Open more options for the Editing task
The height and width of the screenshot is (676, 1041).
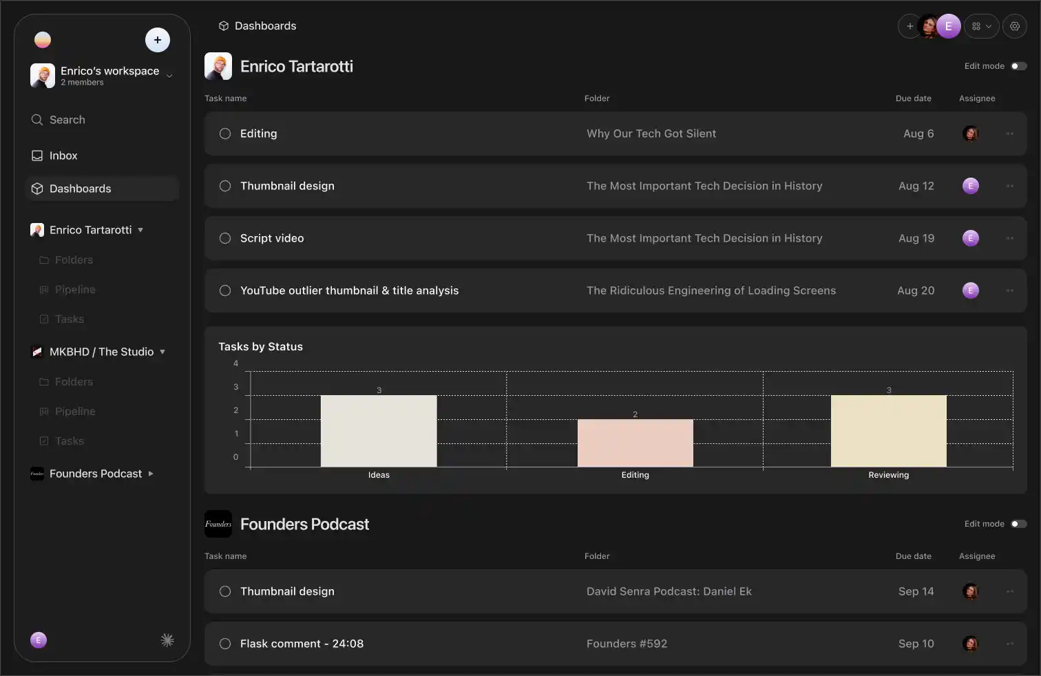point(1010,134)
